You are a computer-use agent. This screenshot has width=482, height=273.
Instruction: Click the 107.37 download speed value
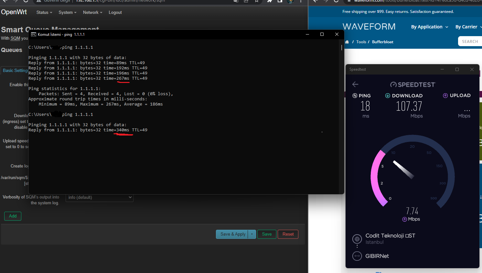[x=409, y=106]
